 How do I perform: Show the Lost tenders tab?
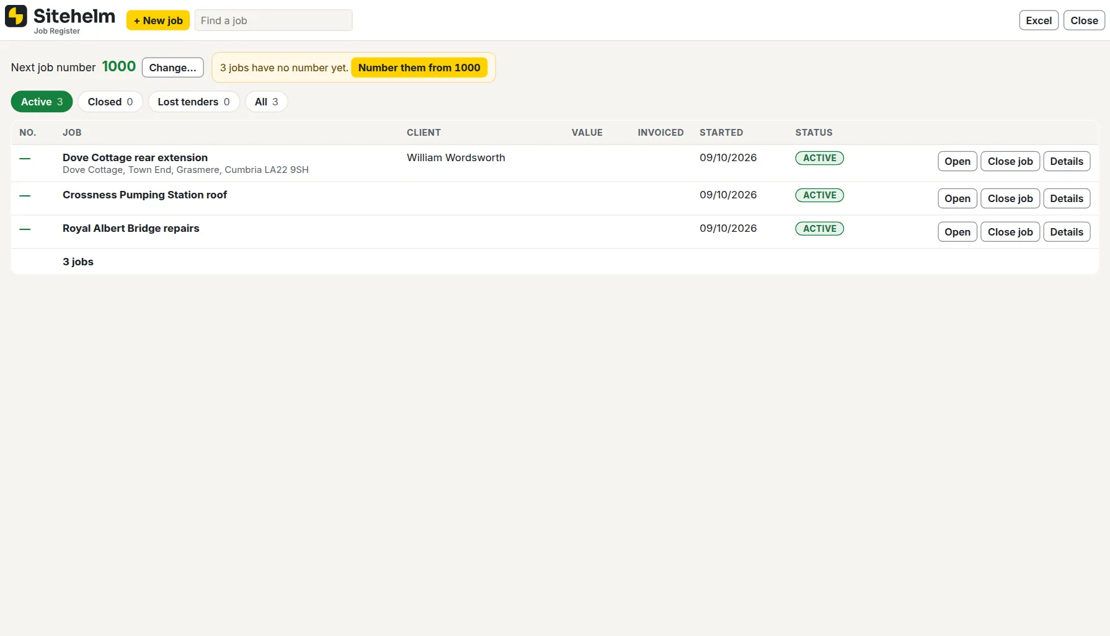[x=193, y=102]
